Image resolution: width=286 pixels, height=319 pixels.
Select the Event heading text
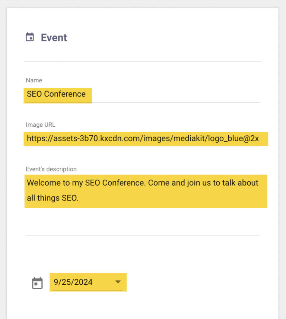54,37
